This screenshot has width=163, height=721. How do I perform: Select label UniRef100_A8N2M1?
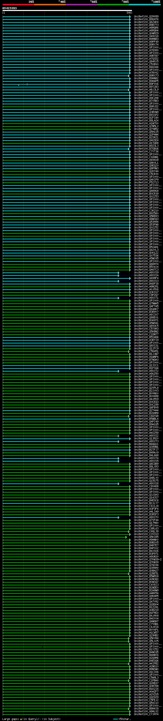146,287
